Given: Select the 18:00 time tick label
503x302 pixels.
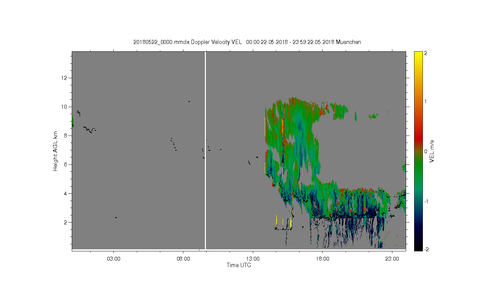Looking at the screenshot, I should (x=323, y=259).
